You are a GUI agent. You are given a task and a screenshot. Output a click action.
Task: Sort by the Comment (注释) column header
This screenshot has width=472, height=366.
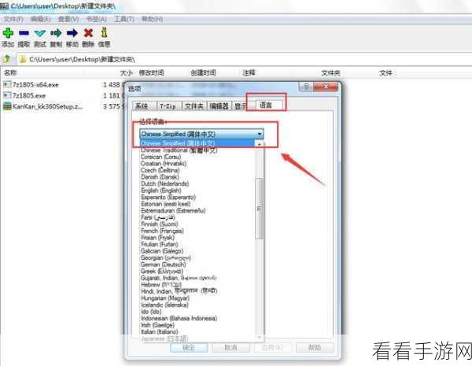tap(249, 72)
